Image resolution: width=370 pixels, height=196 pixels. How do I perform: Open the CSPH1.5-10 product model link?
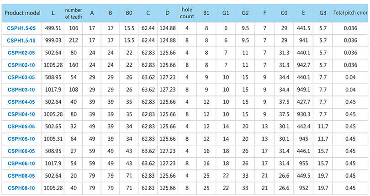click(21, 41)
